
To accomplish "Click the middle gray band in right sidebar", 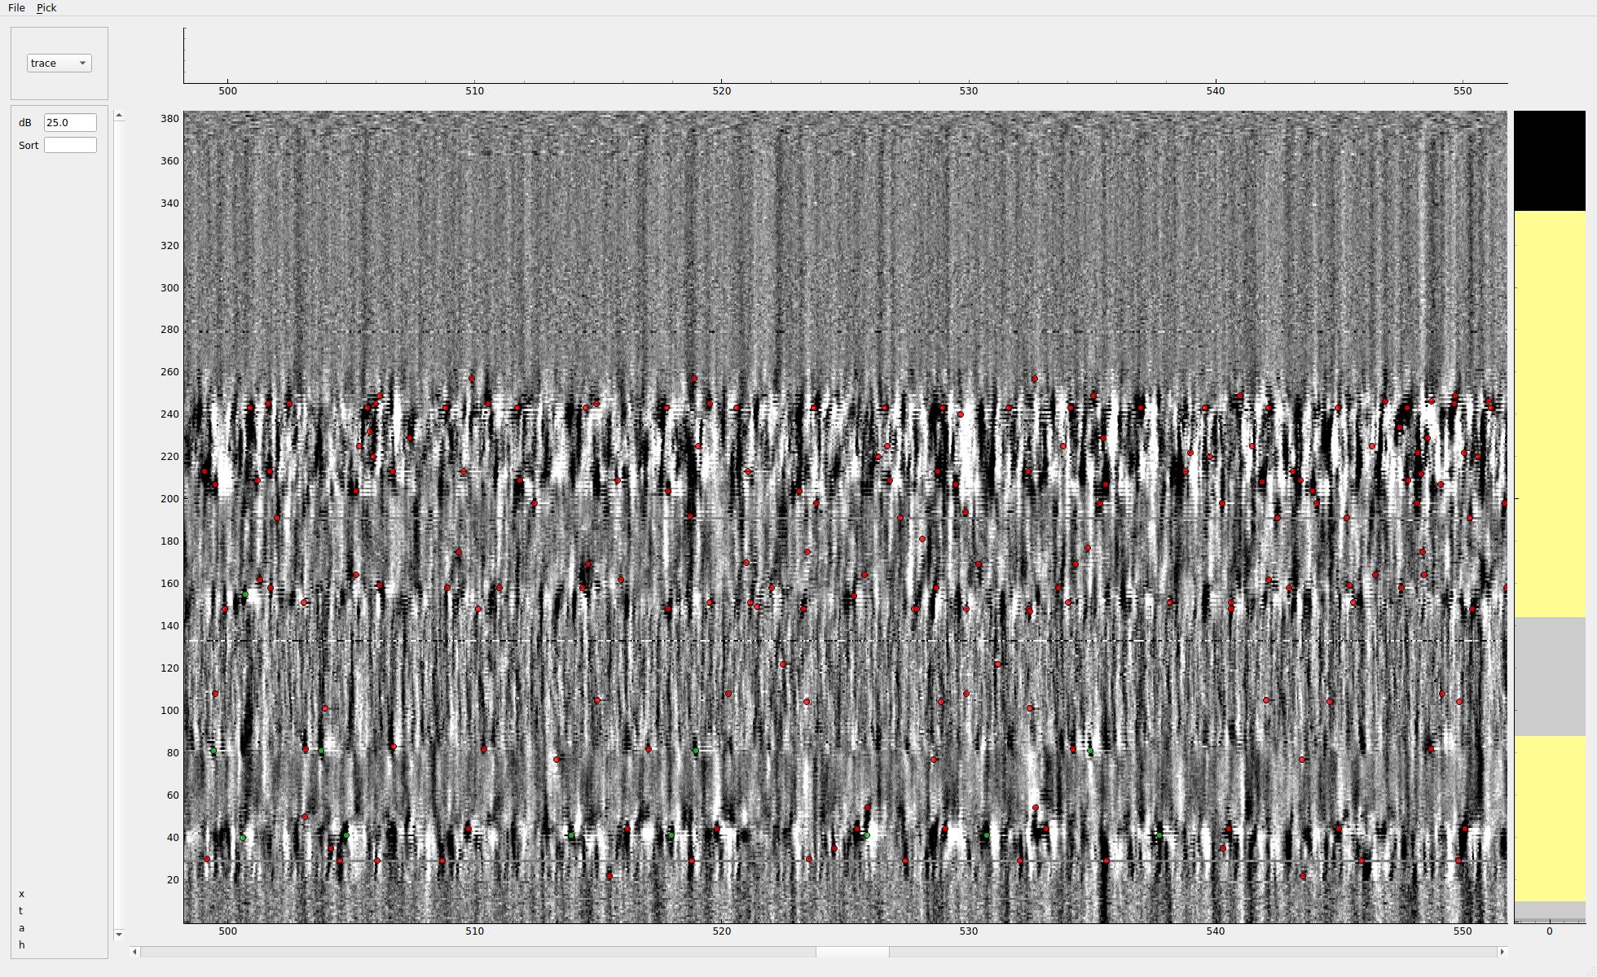I will 1549,676.
